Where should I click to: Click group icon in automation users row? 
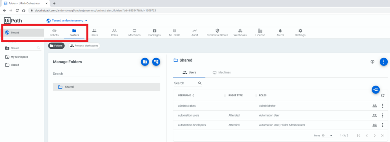pos(375,115)
